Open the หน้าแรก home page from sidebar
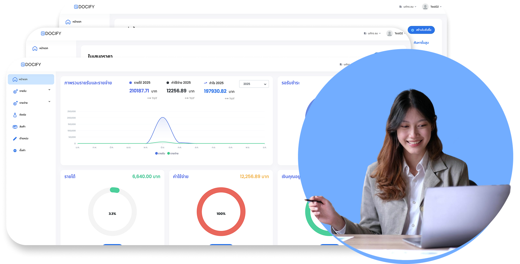 (x=31, y=79)
